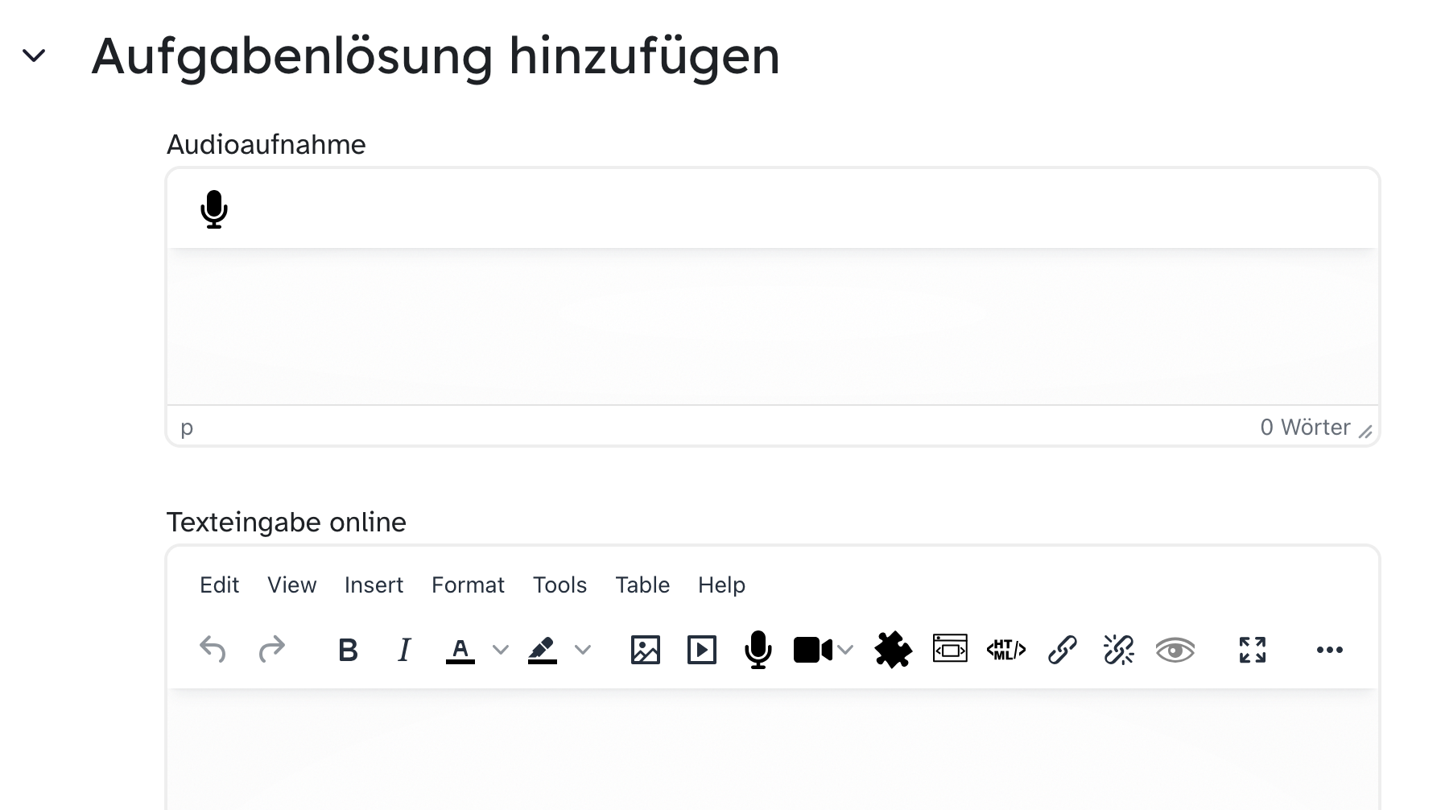Open the Format menu
Screen dimensions: 1441x810
pos(468,585)
